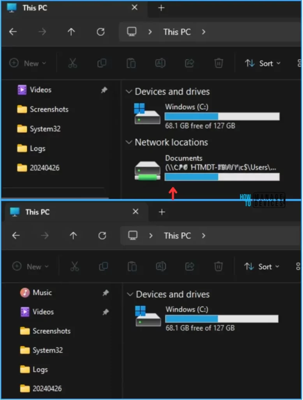Image resolution: width=303 pixels, height=400 pixels.
Task: Click Forward arrow in lower window
Action: click(45, 236)
